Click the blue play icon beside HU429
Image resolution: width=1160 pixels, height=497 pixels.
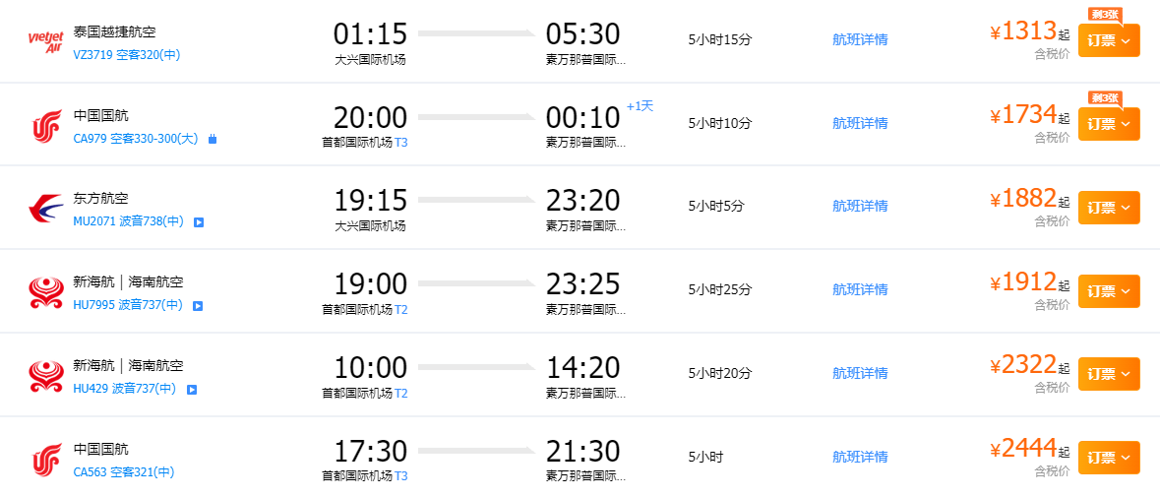(192, 390)
